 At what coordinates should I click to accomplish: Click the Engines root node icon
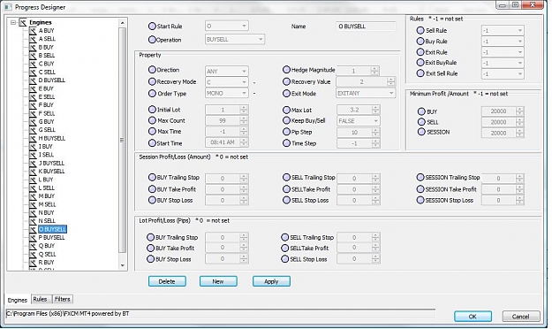pyautogui.click(x=23, y=23)
